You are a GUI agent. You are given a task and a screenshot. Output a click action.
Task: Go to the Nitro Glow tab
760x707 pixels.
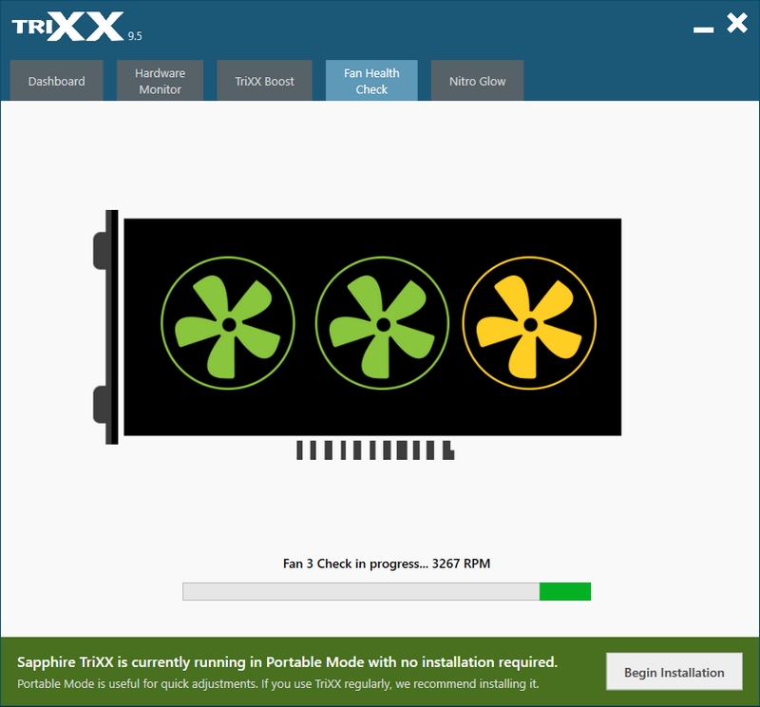coord(477,81)
